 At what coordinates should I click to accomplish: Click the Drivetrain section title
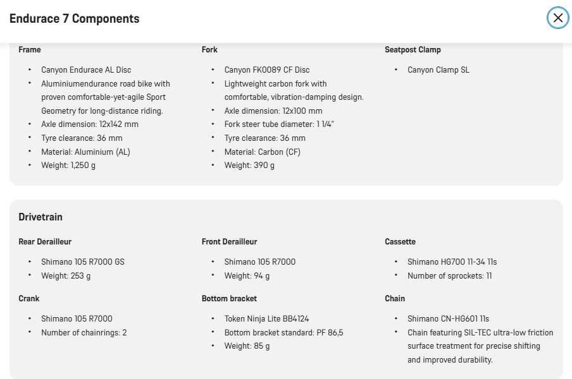[40, 217]
